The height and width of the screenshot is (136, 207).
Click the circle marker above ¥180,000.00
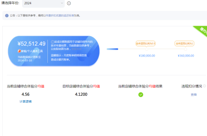point(147,49)
